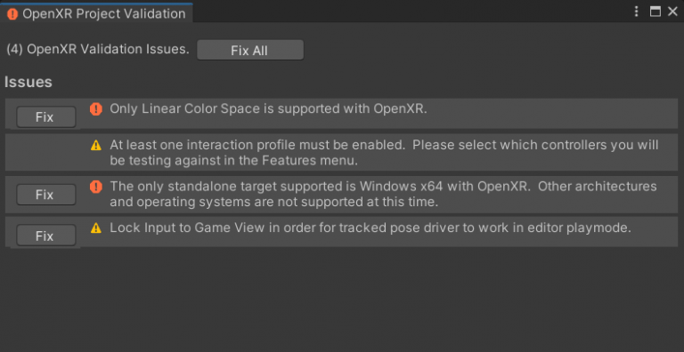Select the interaction profile warning message row

point(341,152)
